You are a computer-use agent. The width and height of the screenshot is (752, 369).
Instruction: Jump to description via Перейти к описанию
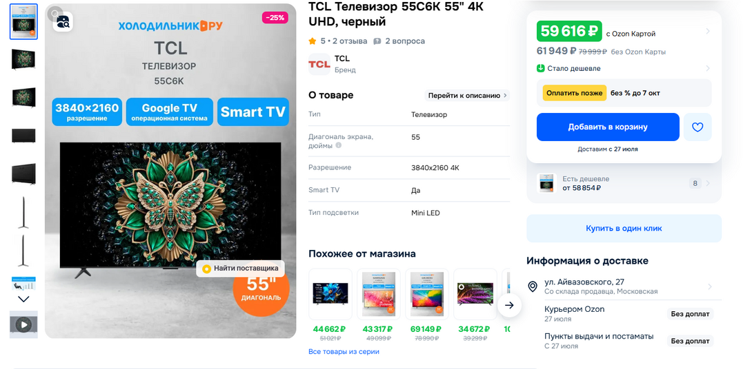(x=468, y=96)
